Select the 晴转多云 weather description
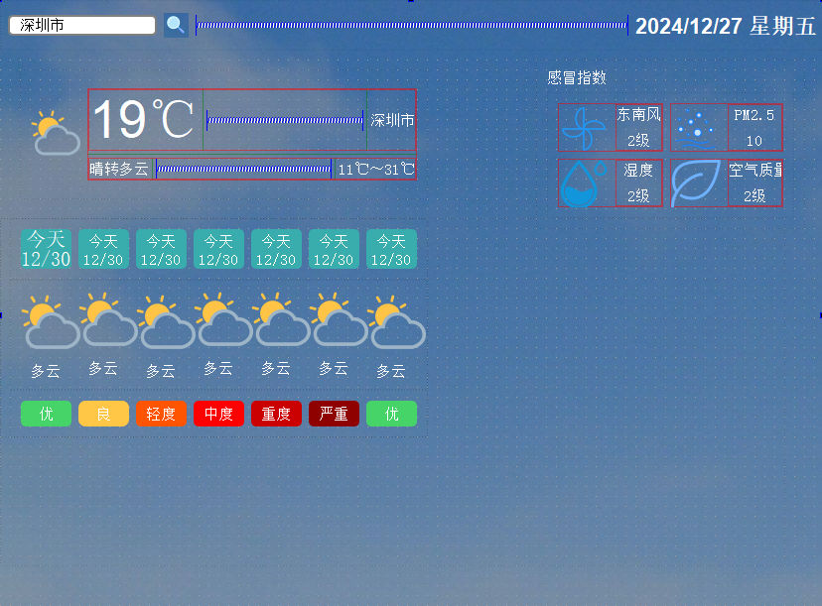Viewport: 822px width, 606px height. (x=120, y=169)
